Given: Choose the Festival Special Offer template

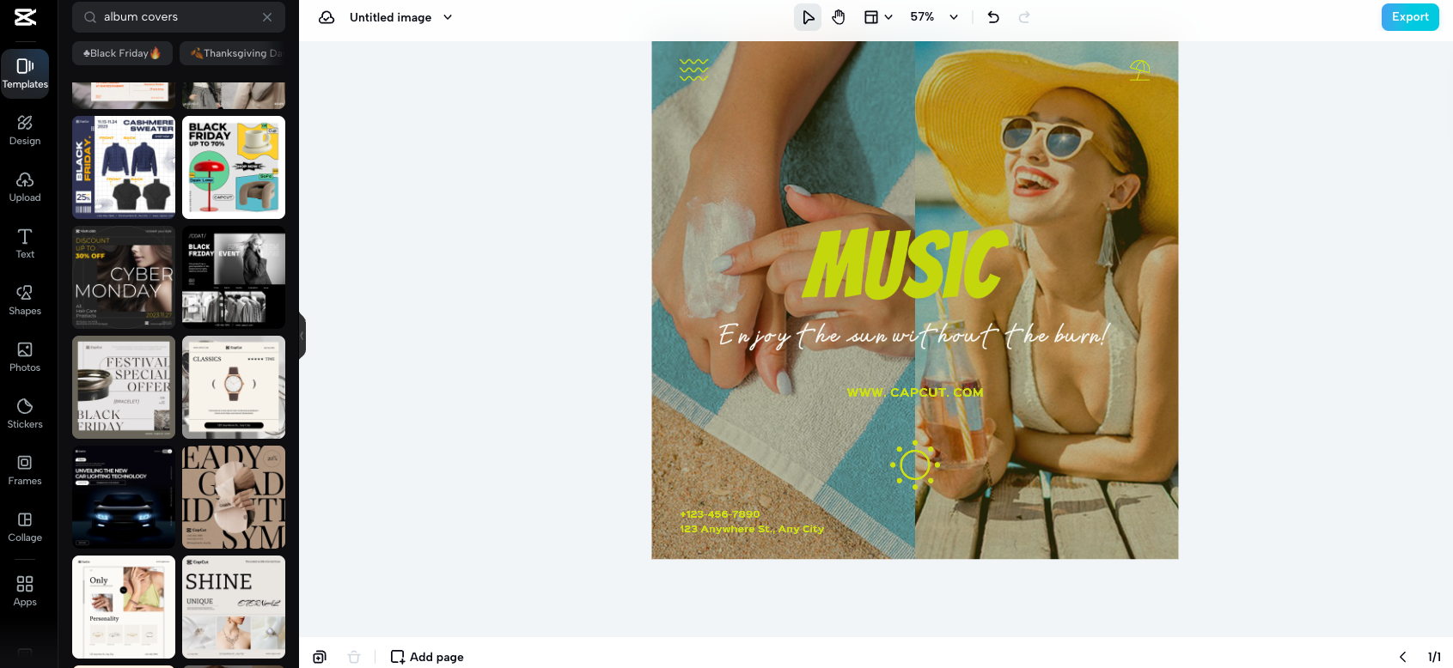Looking at the screenshot, I should click(x=124, y=387).
